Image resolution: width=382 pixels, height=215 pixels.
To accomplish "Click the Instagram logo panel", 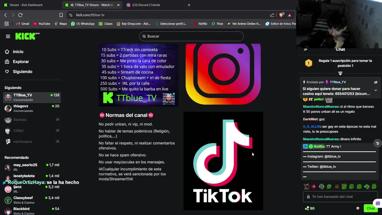I will point(223,74).
